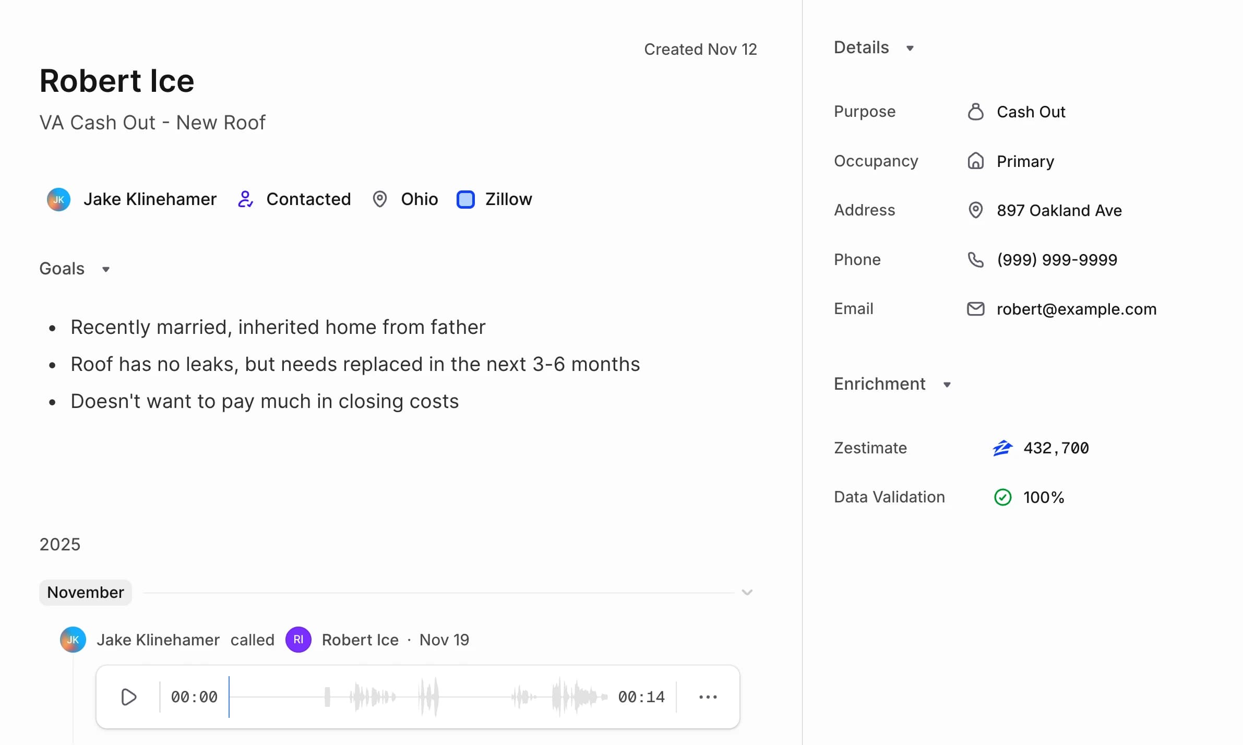Click the Data Validation checkmark icon

(x=1002, y=497)
